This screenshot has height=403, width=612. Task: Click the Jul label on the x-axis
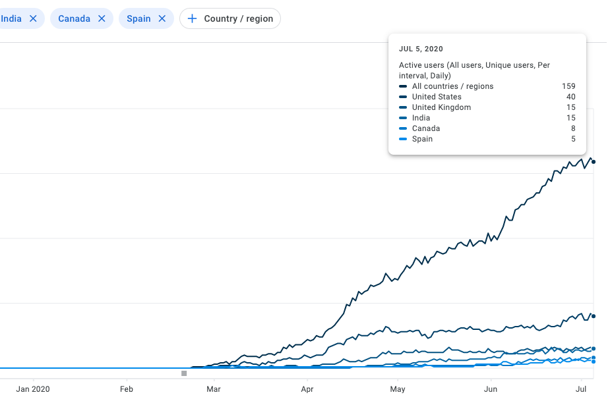[x=581, y=389]
